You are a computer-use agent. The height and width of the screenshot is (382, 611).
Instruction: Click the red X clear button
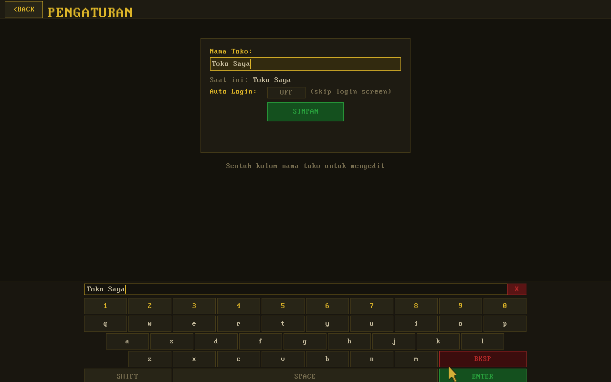[516, 289]
